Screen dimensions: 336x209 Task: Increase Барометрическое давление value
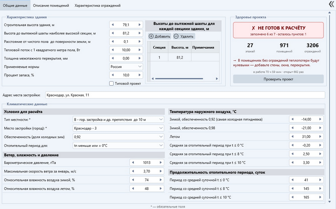(161, 163)
